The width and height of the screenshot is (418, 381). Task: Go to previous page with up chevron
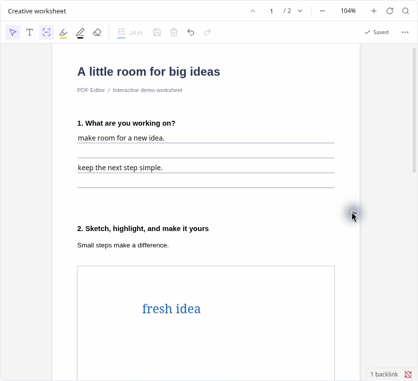[253, 11]
